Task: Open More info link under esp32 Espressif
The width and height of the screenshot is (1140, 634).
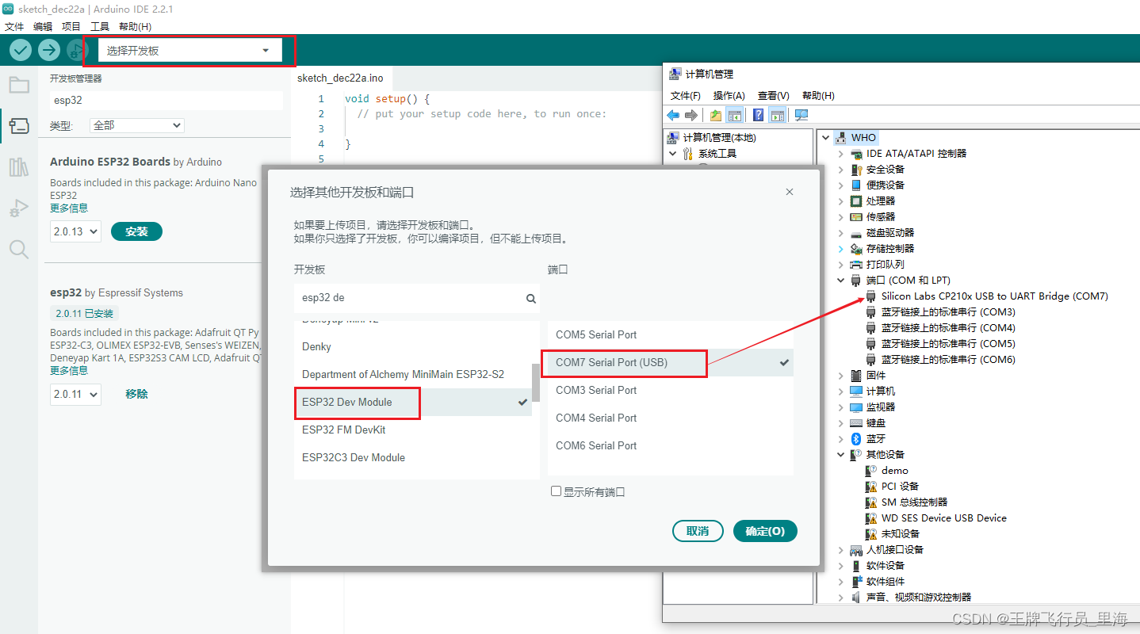Action: point(69,371)
